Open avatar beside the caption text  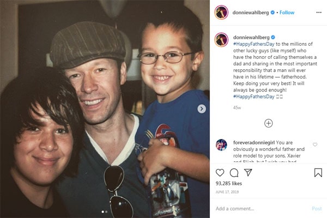pyautogui.click(x=221, y=40)
